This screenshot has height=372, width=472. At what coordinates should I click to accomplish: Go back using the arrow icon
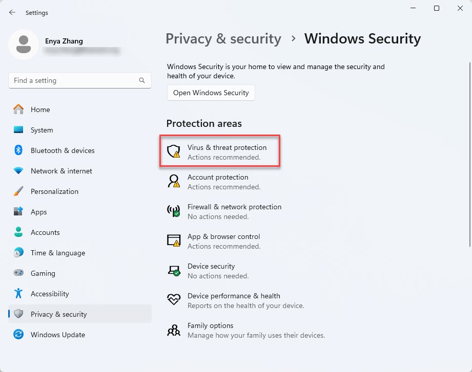(x=12, y=12)
